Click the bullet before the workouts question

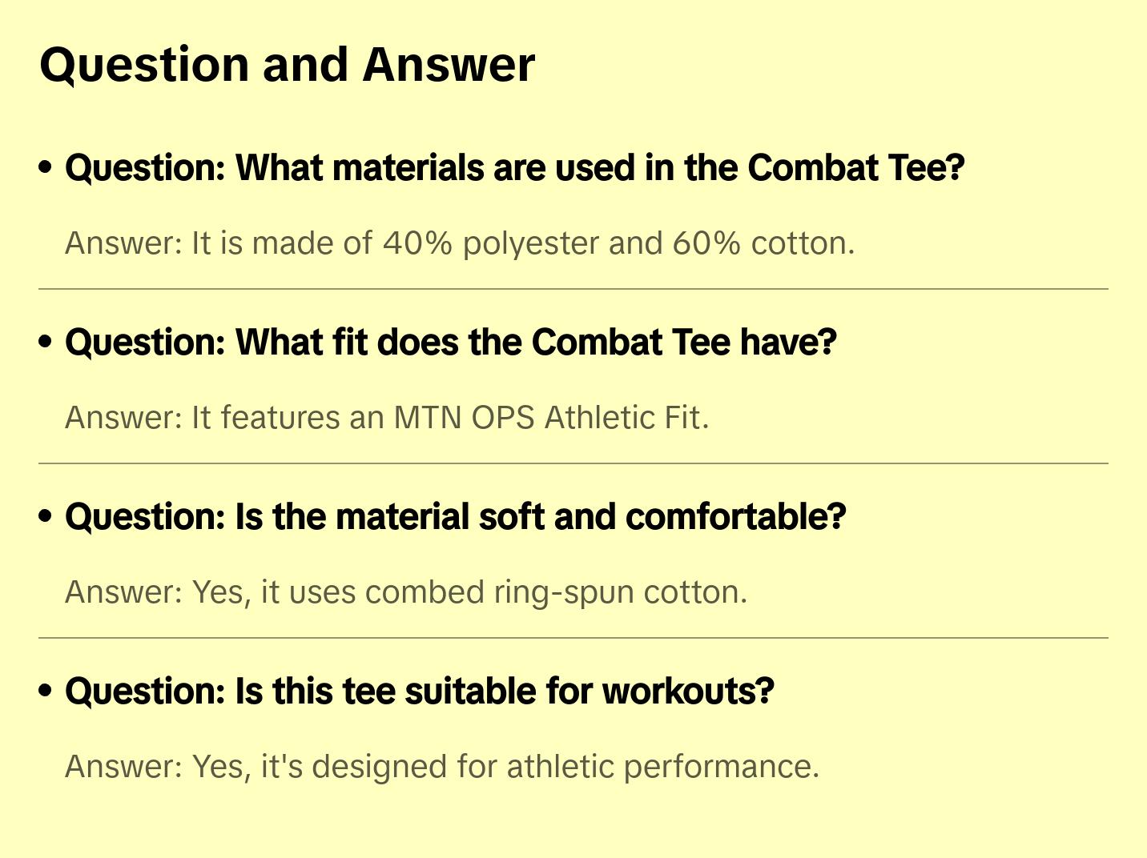coord(46,691)
